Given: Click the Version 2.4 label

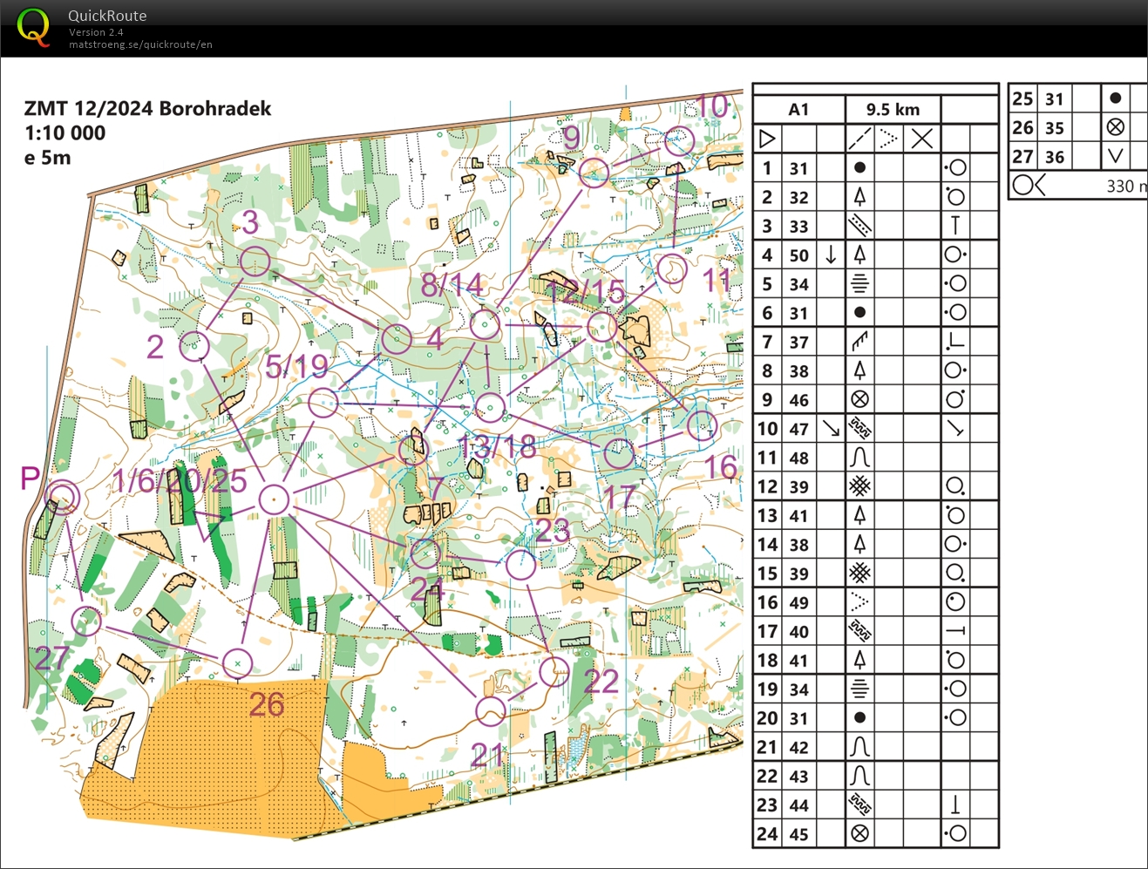Looking at the screenshot, I should coord(96,32).
